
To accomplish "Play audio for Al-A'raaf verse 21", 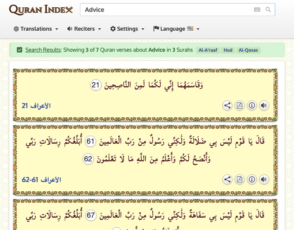I will (x=264, y=105).
